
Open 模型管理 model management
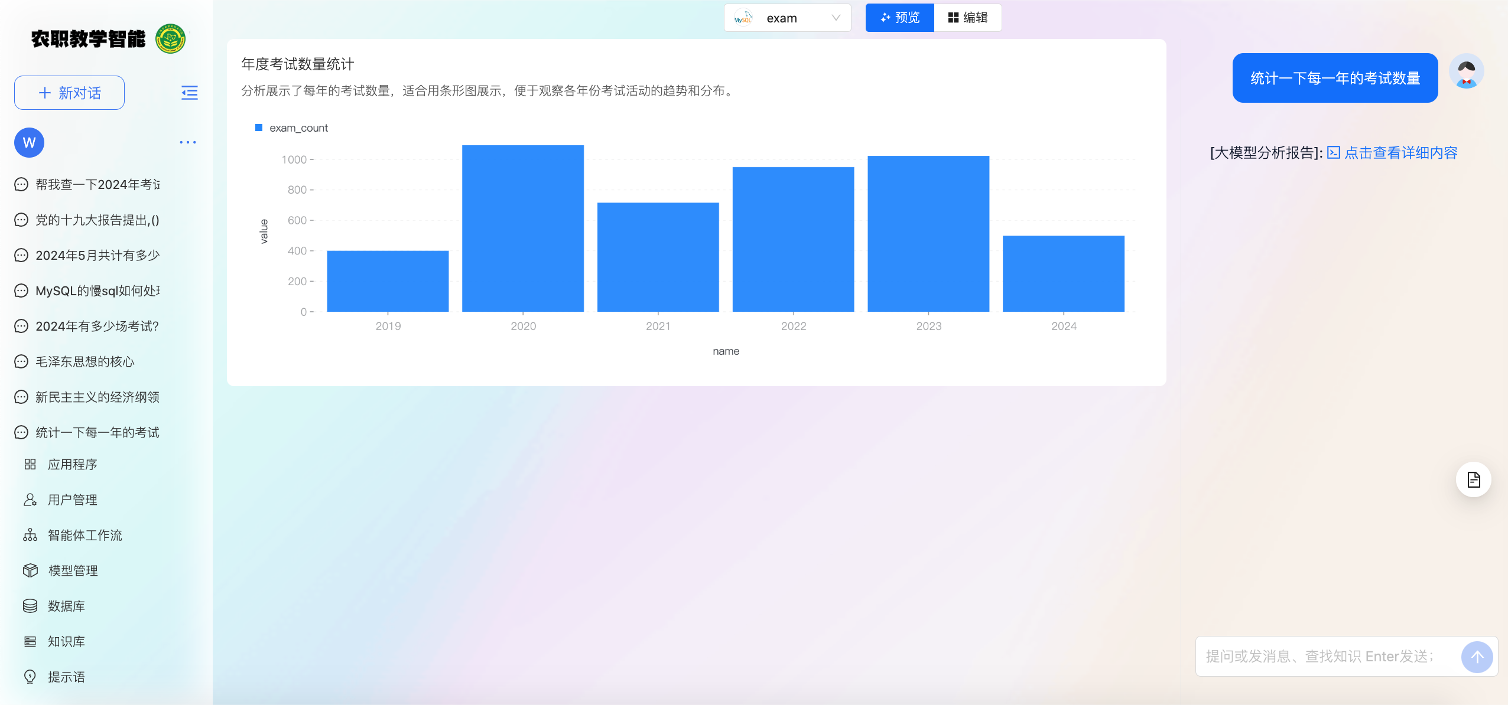(73, 570)
